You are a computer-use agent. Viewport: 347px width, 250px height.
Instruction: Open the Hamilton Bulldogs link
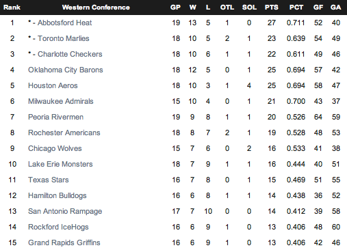point(57,195)
